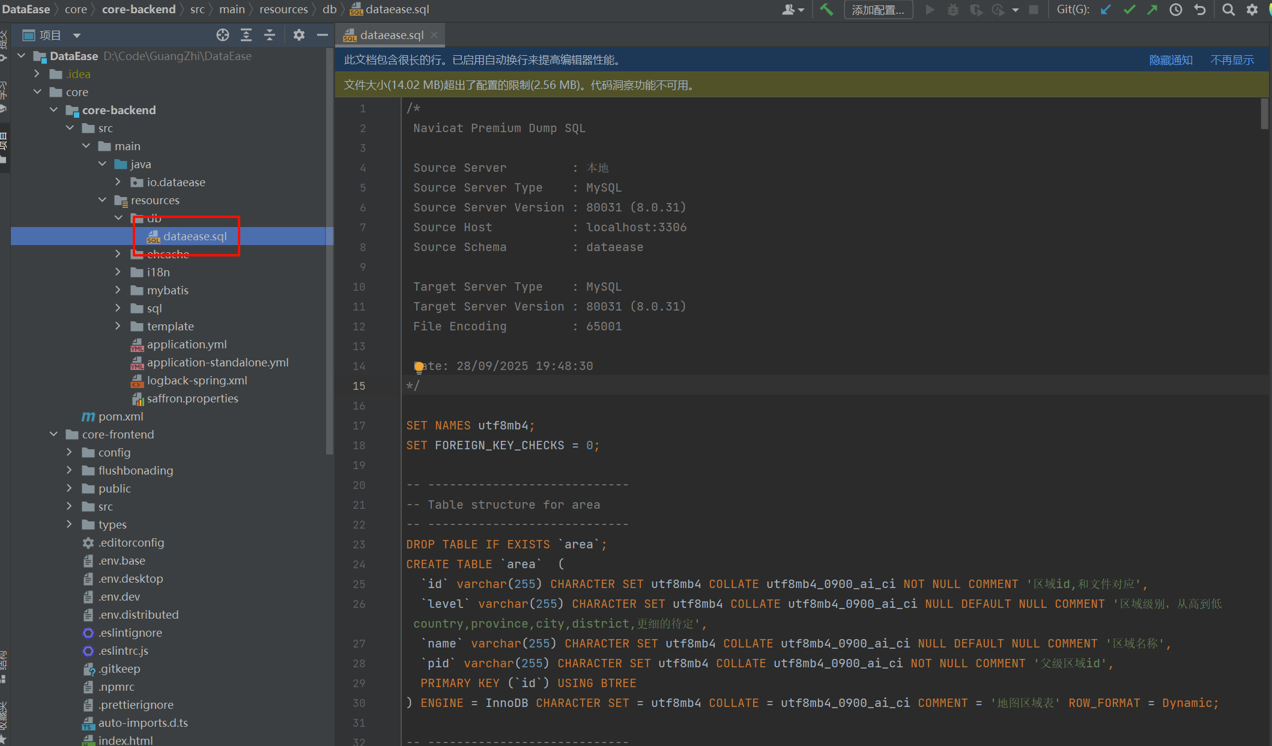1272x746 pixels.
Task: Click the 添加配置 run configuration button
Action: point(878,10)
